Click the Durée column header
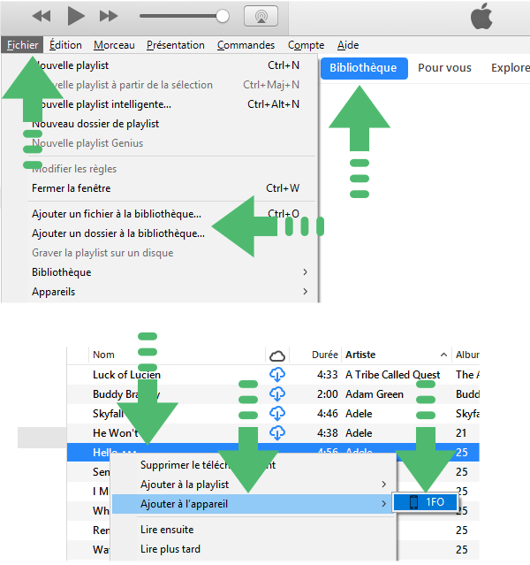 [325, 355]
